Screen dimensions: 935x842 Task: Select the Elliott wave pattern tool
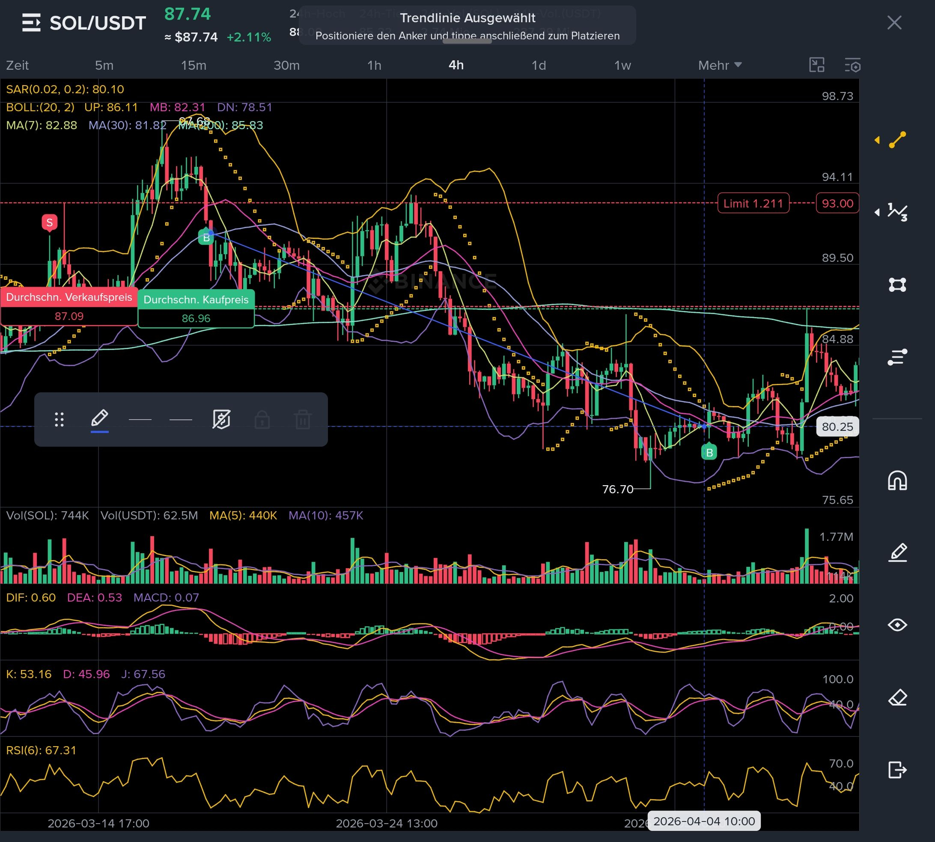(897, 212)
